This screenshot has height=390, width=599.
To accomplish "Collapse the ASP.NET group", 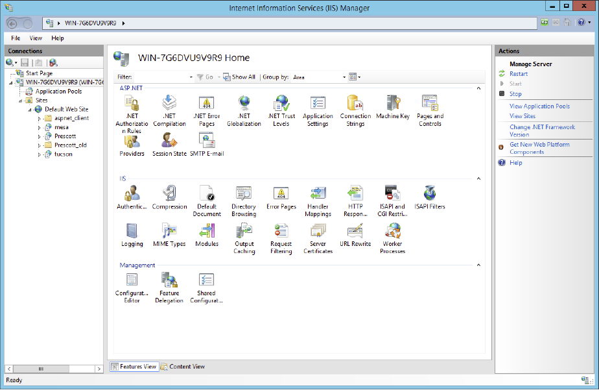I will (x=478, y=88).
